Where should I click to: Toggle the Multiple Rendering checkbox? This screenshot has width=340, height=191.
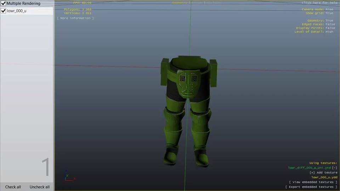coord(4,4)
